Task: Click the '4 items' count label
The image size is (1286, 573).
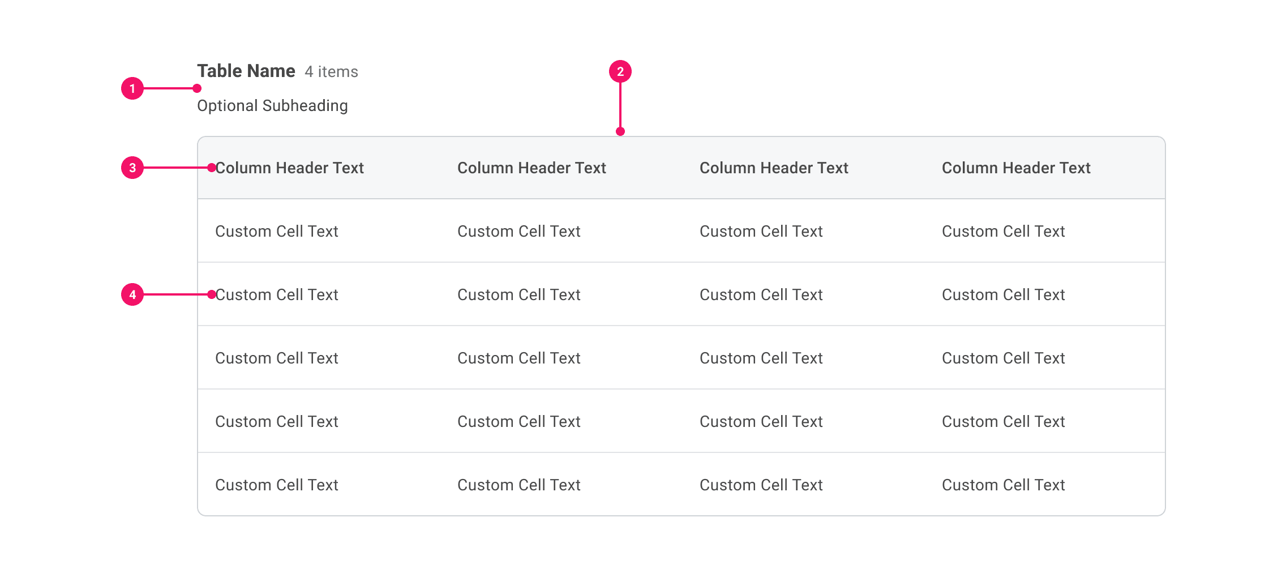Action: pos(331,72)
